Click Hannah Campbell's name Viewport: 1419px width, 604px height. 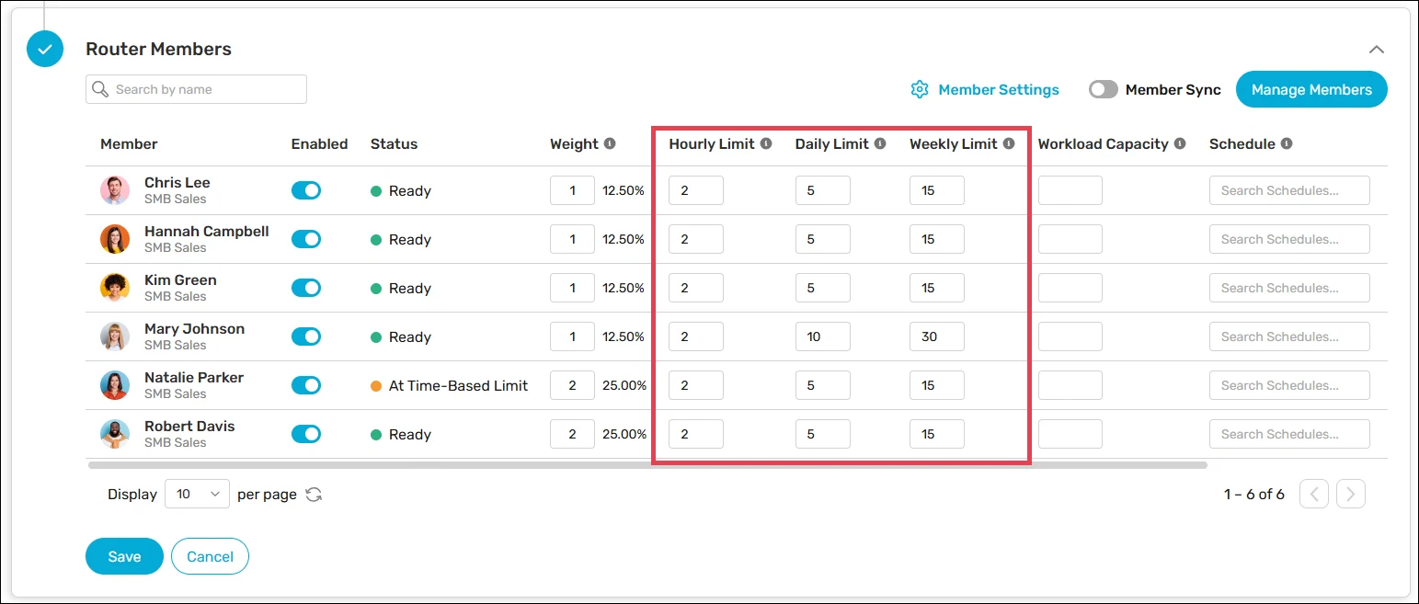pos(207,231)
